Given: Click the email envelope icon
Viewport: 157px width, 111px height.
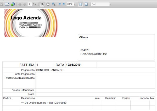Looking at the screenshot, I should click(7, 4).
